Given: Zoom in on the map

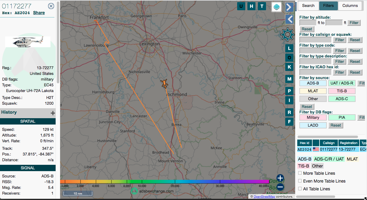Looking at the screenshot, I should click(280, 178).
